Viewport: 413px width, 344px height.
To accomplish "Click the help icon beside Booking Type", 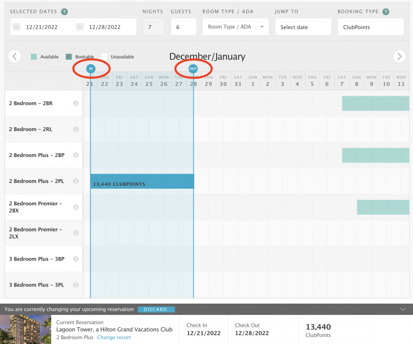I will (386, 12).
